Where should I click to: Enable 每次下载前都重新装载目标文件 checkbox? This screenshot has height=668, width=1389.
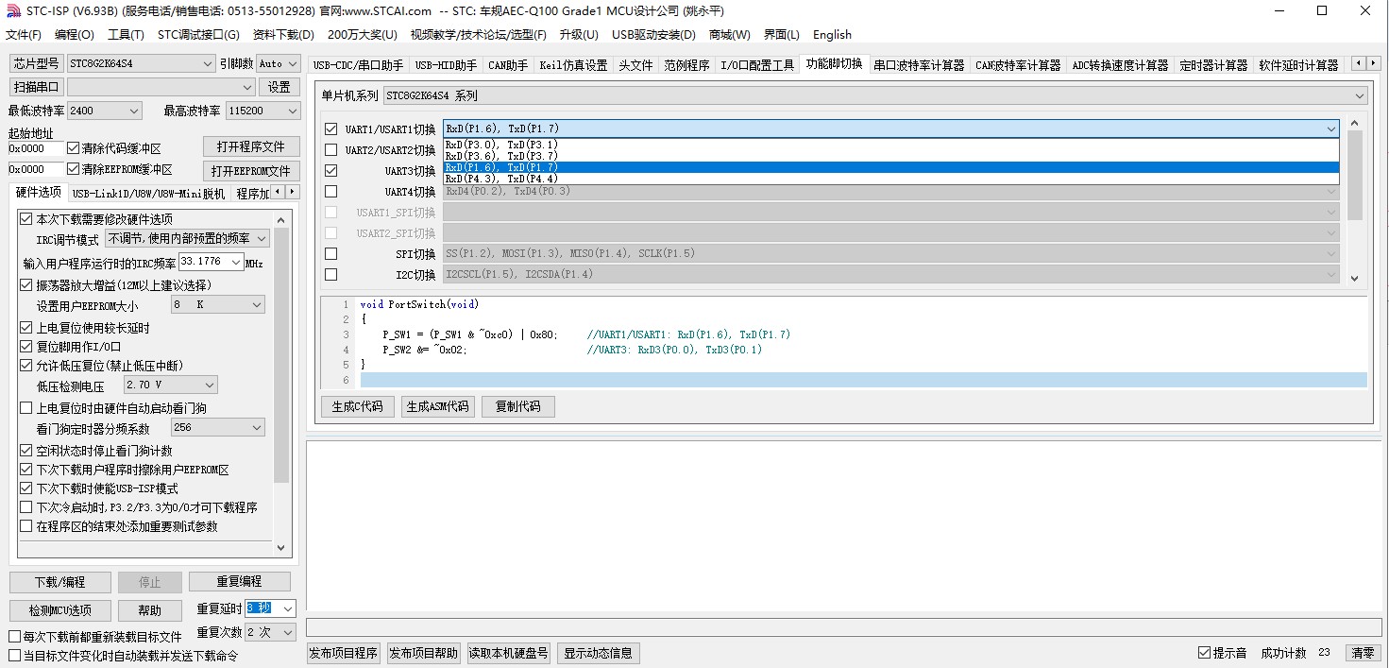click(x=14, y=637)
